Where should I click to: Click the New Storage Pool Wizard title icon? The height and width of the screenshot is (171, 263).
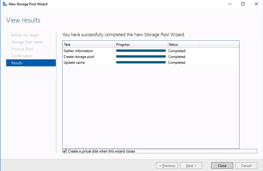coord(5,4)
